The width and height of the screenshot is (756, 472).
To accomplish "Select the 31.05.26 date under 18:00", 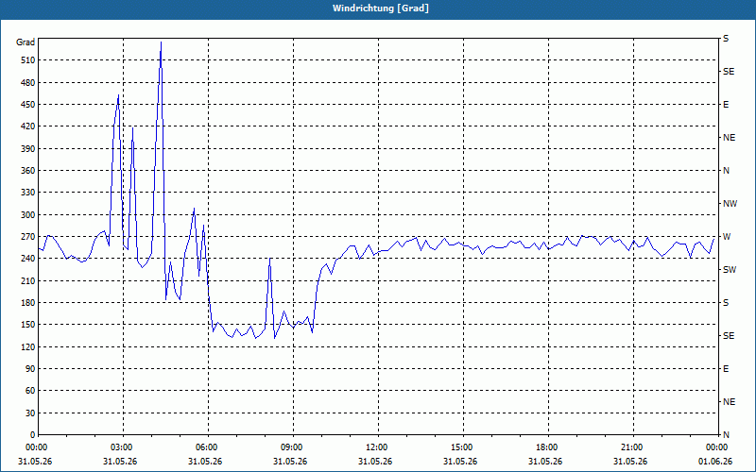I will click(x=545, y=462).
